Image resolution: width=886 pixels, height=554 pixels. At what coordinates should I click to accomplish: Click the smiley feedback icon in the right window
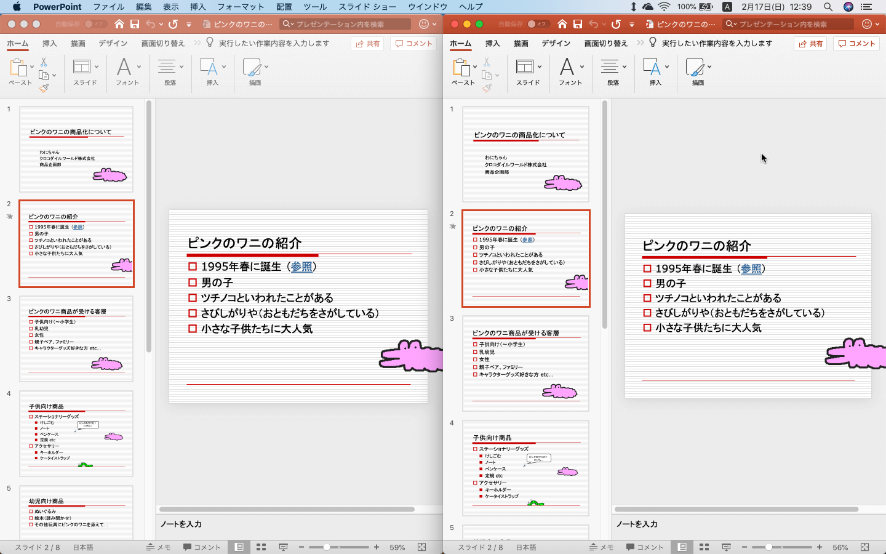coord(867,24)
